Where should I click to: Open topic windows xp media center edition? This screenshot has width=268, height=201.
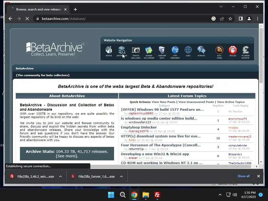coord(159,118)
